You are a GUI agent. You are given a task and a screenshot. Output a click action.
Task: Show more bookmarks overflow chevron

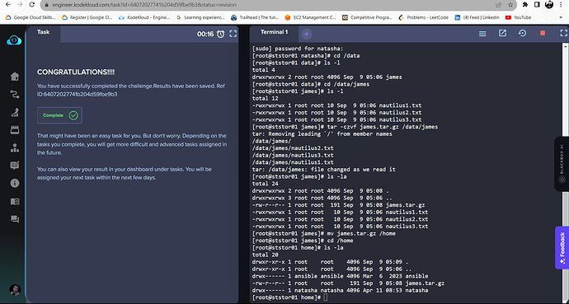(x=562, y=17)
